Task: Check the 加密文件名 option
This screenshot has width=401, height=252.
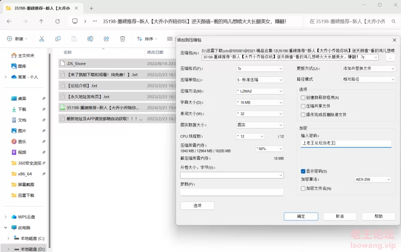Action: click(303, 188)
